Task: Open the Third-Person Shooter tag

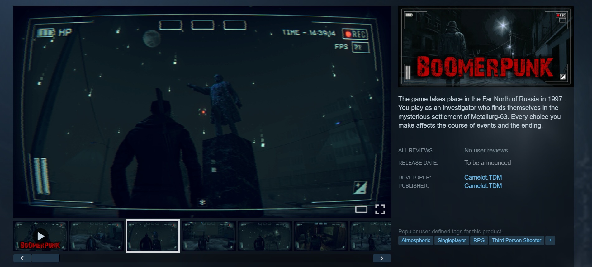Action: (x=517, y=240)
